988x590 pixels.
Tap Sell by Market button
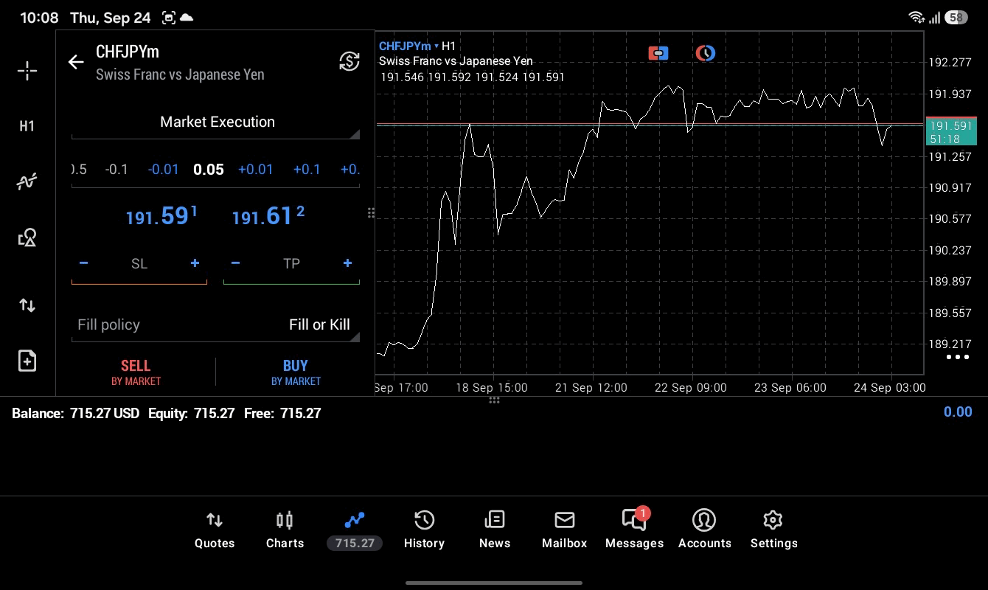pos(136,372)
